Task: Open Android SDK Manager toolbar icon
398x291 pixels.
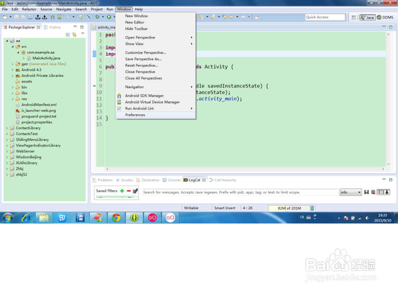Action: click(53, 17)
